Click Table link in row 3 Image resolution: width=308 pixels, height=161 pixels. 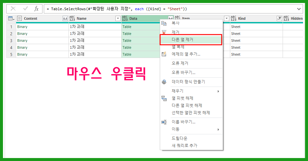pyautogui.click(x=127, y=40)
